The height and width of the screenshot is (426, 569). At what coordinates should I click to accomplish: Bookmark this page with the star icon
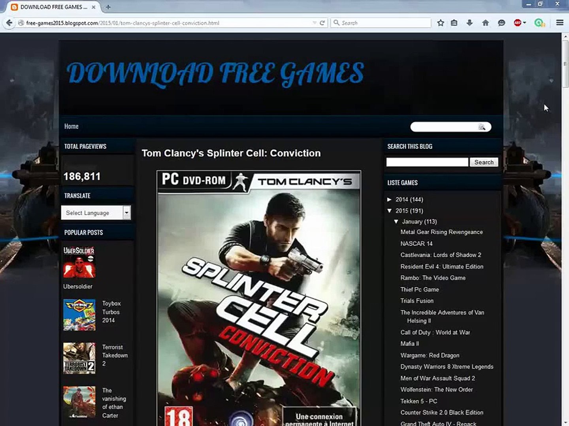(x=441, y=23)
